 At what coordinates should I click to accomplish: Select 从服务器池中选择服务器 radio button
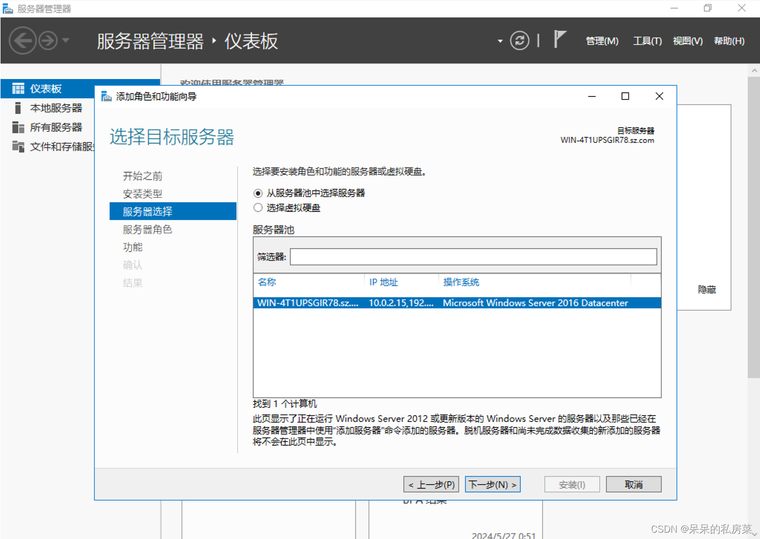[258, 193]
